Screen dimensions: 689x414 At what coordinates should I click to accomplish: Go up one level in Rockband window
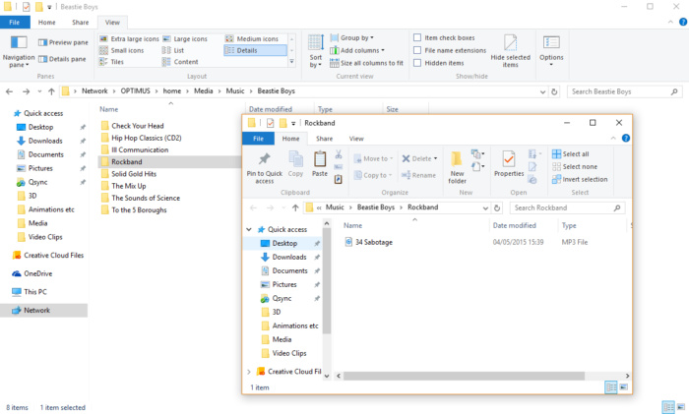295,207
